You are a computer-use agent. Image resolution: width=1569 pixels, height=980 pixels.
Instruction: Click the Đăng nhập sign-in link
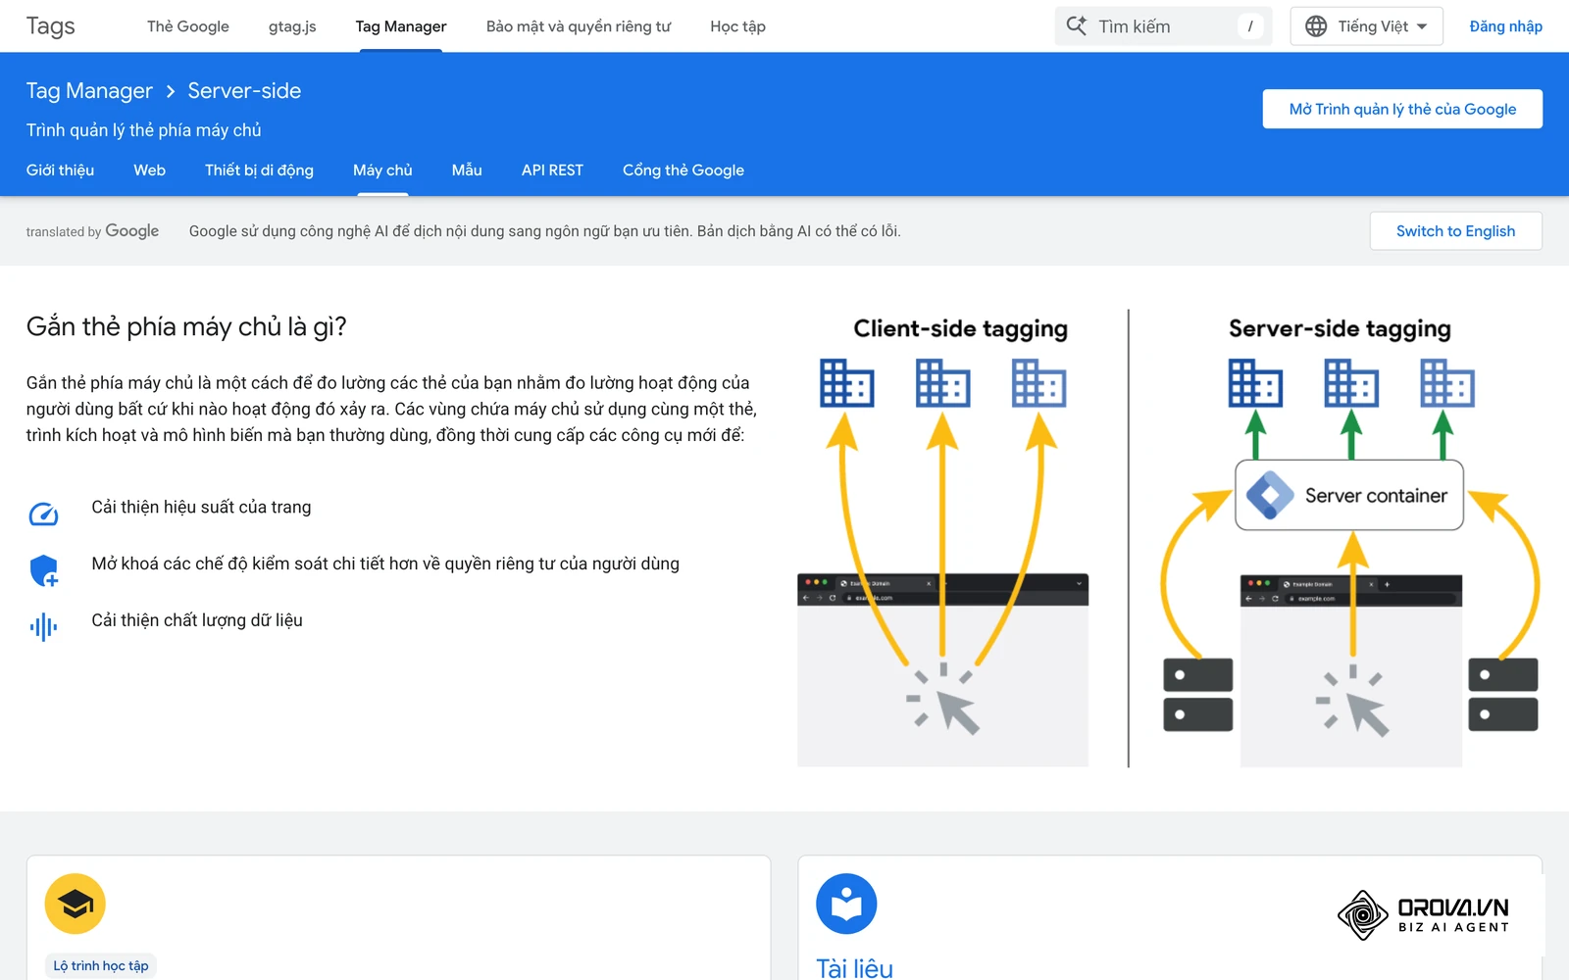1506,26
